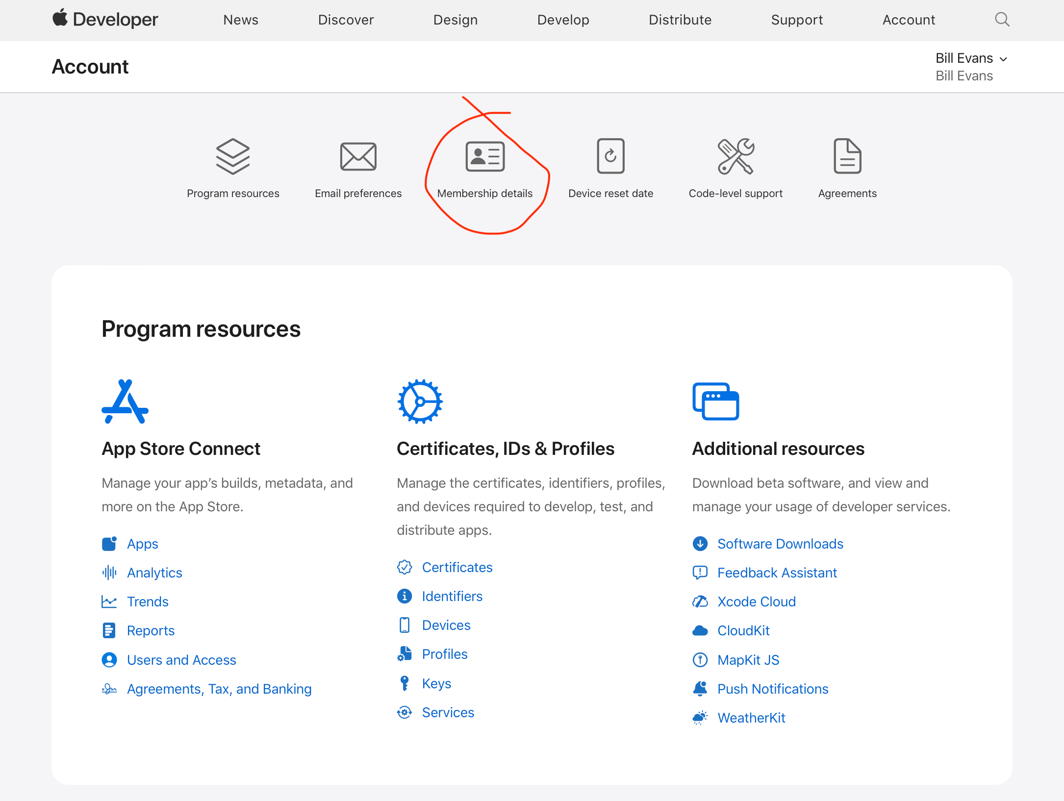1064x801 pixels.
Task: Click the CloudKit cloud icon
Action: [x=700, y=630]
